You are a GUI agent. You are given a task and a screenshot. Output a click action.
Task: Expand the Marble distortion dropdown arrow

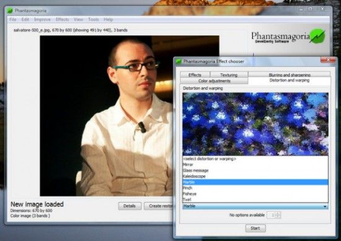click(x=325, y=206)
